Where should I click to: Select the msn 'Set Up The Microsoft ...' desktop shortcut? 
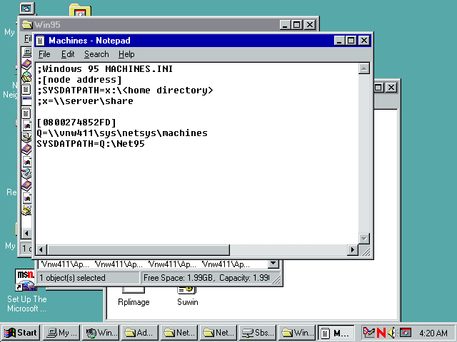(26, 291)
